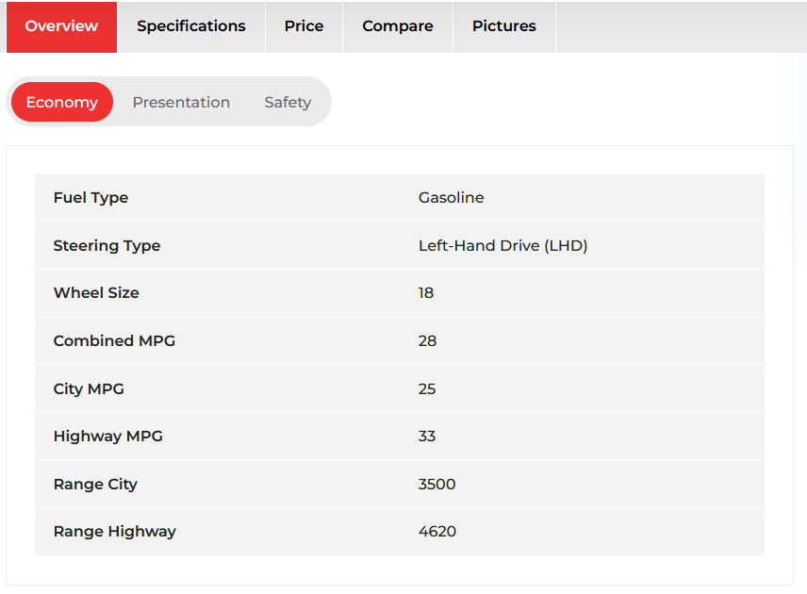Select the Combined MPG row
This screenshot has width=807, height=594.
[400, 340]
